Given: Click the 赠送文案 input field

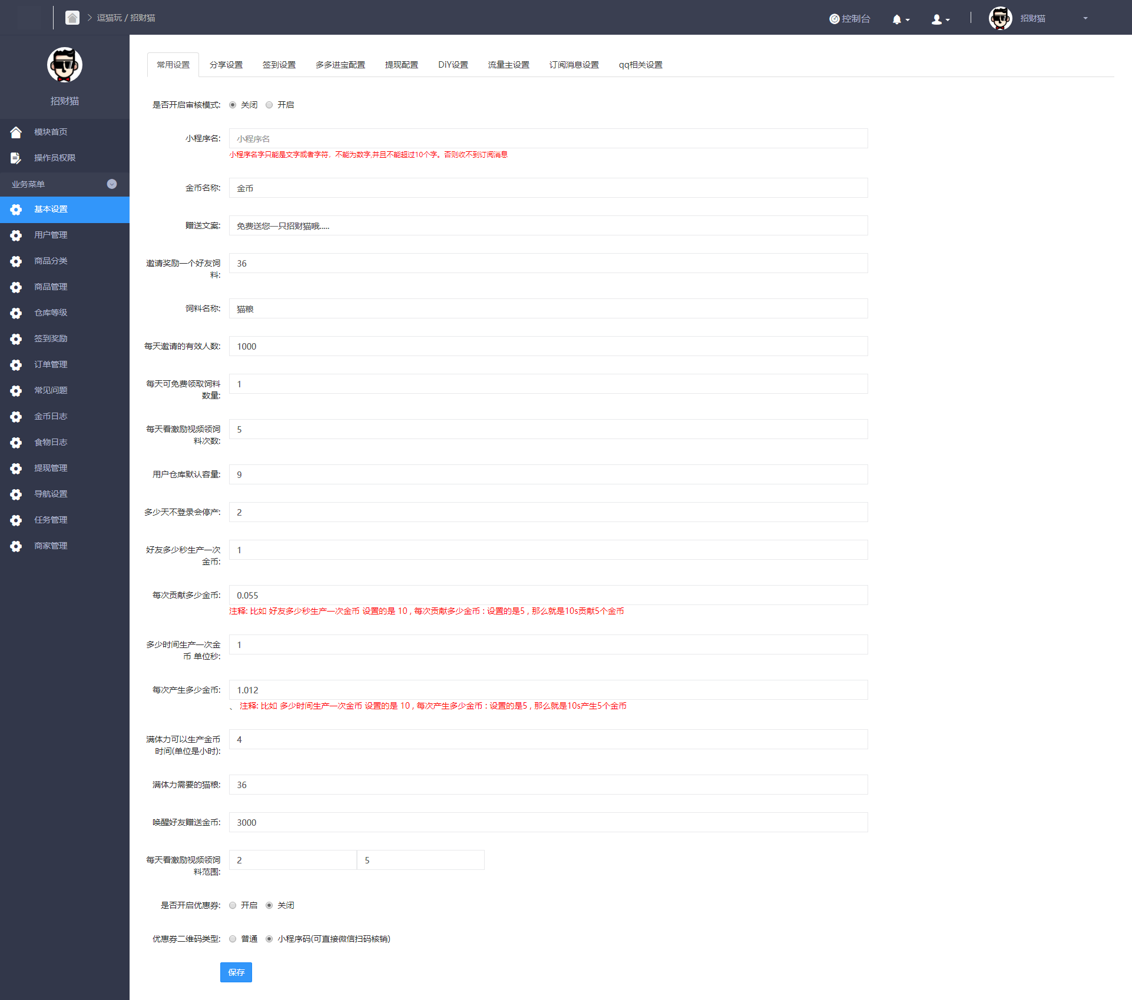Looking at the screenshot, I should pyautogui.click(x=548, y=225).
